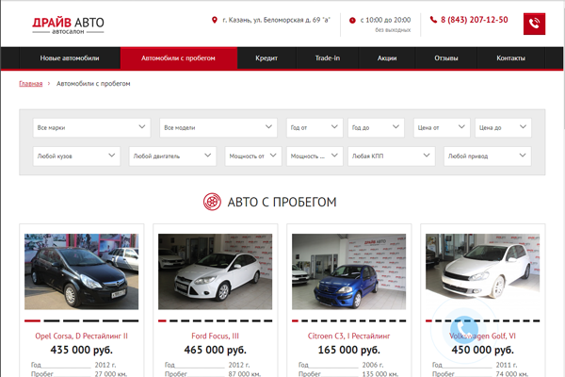Select the Год от dropdown
Image resolution: width=565 pixels, height=377 pixels.
click(314, 127)
